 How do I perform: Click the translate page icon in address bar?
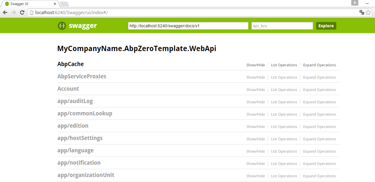pos(361,12)
